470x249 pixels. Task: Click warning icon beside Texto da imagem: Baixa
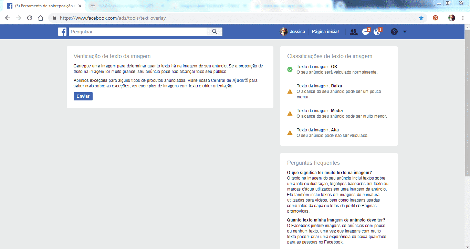point(290,91)
